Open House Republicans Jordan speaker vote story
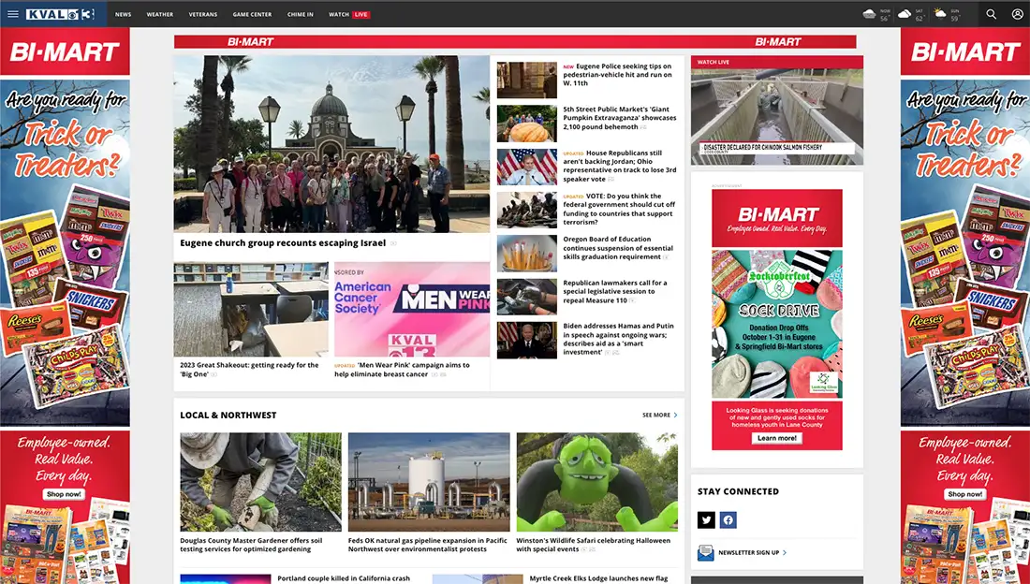 (620, 166)
